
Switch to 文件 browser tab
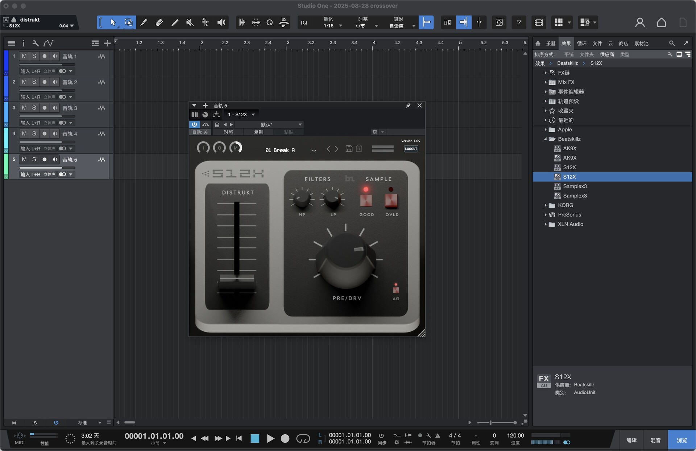pos(597,43)
